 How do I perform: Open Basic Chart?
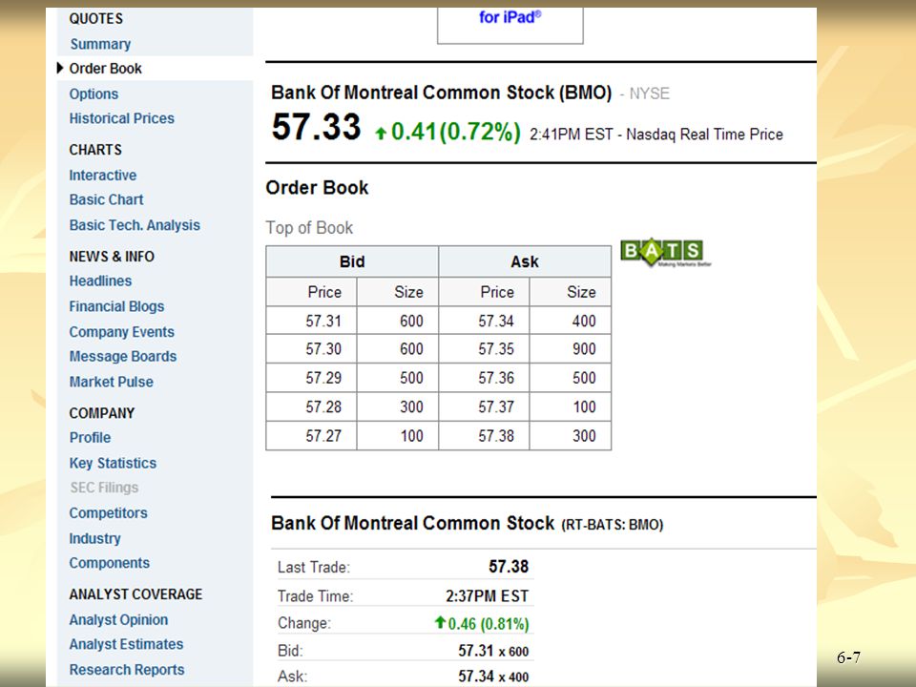(x=106, y=199)
